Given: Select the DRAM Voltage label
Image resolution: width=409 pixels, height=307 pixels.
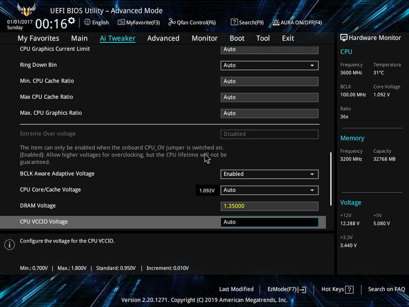Looking at the screenshot, I should 38,206.
